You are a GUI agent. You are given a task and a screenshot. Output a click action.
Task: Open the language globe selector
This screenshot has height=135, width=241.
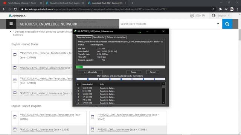pos(214,15)
